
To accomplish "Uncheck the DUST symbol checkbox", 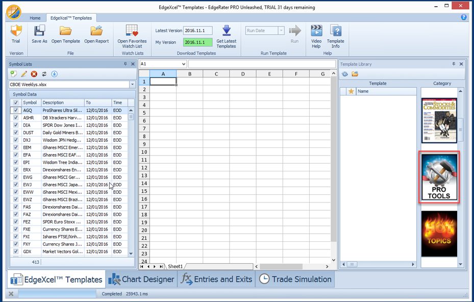I will pos(16,133).
